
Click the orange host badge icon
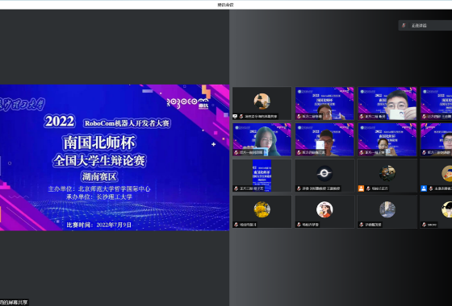click(361, 188)
